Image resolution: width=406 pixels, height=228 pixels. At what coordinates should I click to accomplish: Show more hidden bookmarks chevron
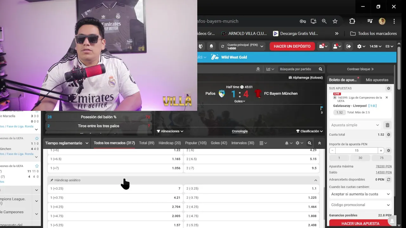pos(337,34)
